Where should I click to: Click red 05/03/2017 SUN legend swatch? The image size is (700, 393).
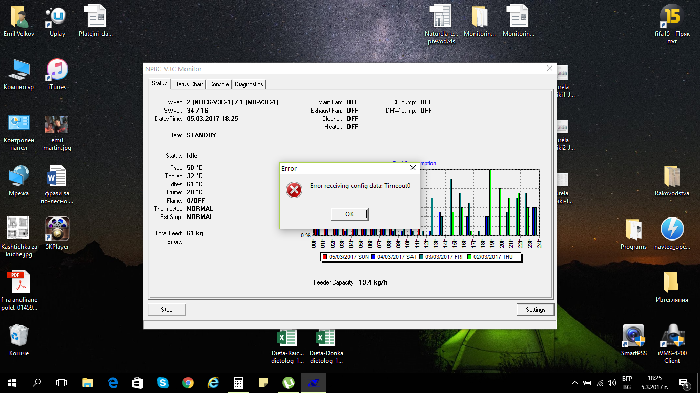point(325,257)
